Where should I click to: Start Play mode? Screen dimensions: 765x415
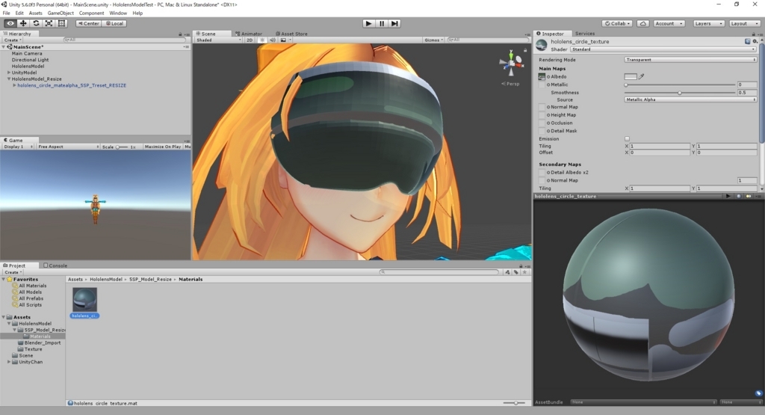click(x=369, y=23)
